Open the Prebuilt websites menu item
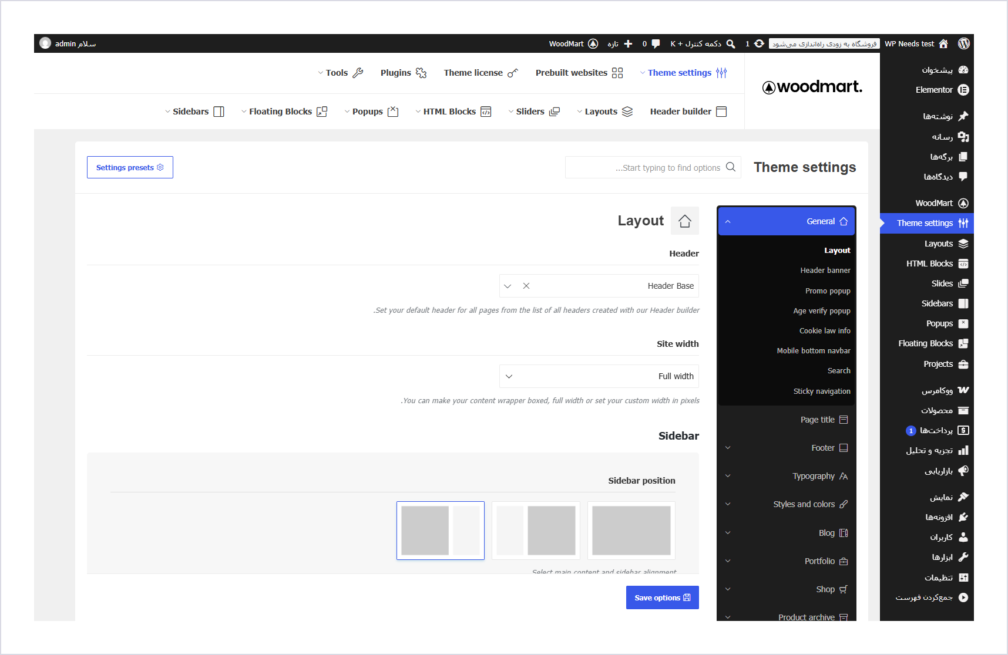The image size is (1008, 655). pyautogui.click(x=579, y=73)
